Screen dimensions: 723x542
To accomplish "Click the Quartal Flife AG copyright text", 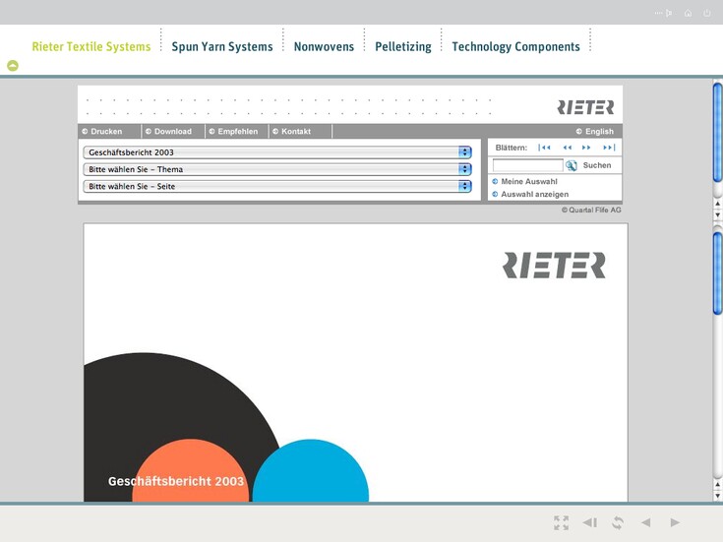I will (591, 210).
